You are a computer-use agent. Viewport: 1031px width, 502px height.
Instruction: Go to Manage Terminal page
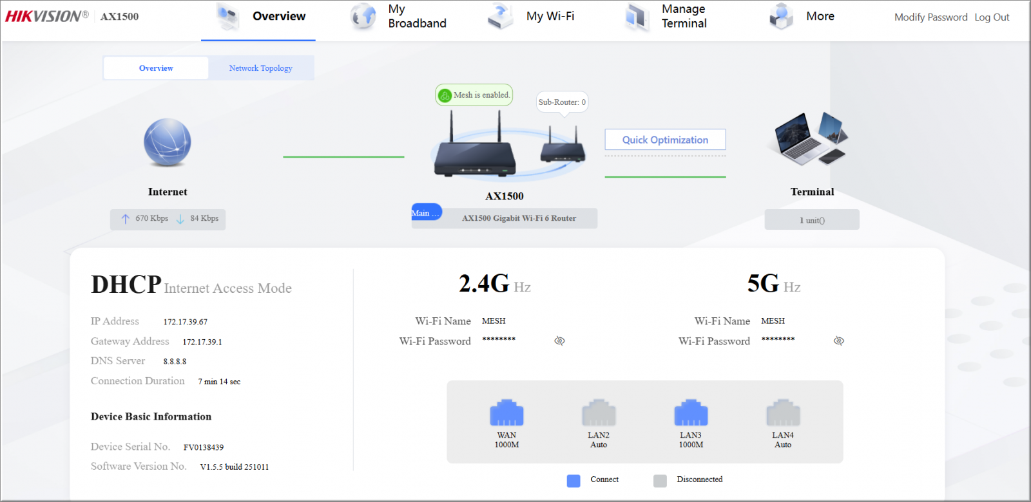pyautogui.click(x=667, y=17)
